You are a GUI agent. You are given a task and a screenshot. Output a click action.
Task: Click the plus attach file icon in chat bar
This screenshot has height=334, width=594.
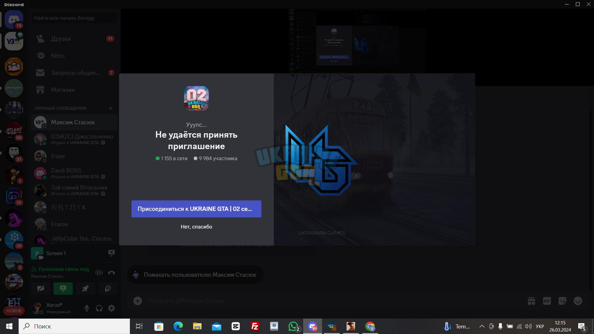tap(138, 301)
